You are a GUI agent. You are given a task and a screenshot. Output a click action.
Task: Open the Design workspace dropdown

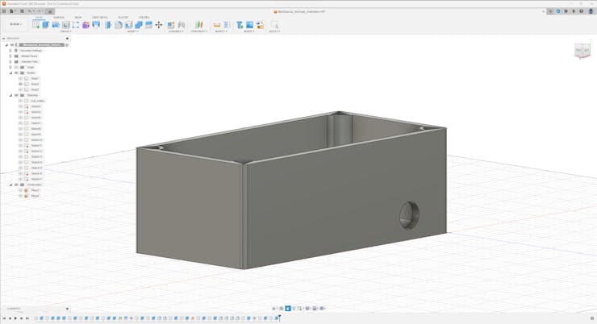15,24
